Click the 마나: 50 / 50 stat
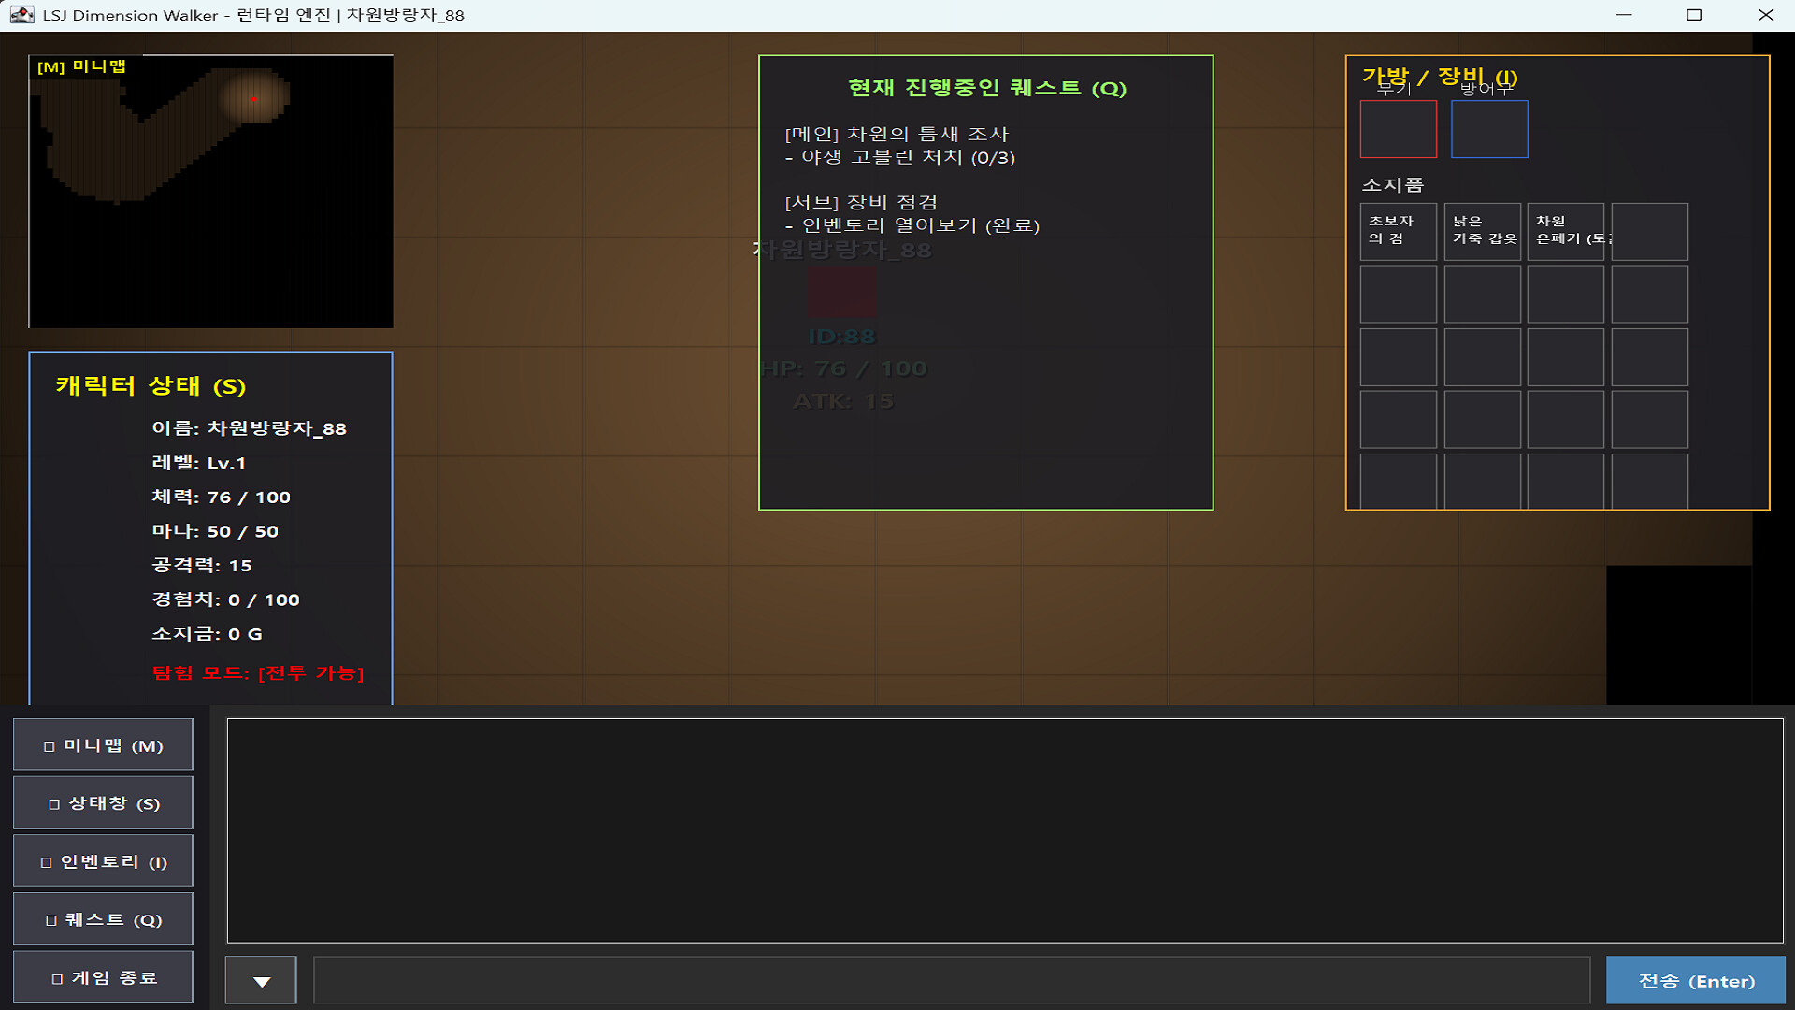This screenshot has width=1795, height=1010. pos(215,531)
